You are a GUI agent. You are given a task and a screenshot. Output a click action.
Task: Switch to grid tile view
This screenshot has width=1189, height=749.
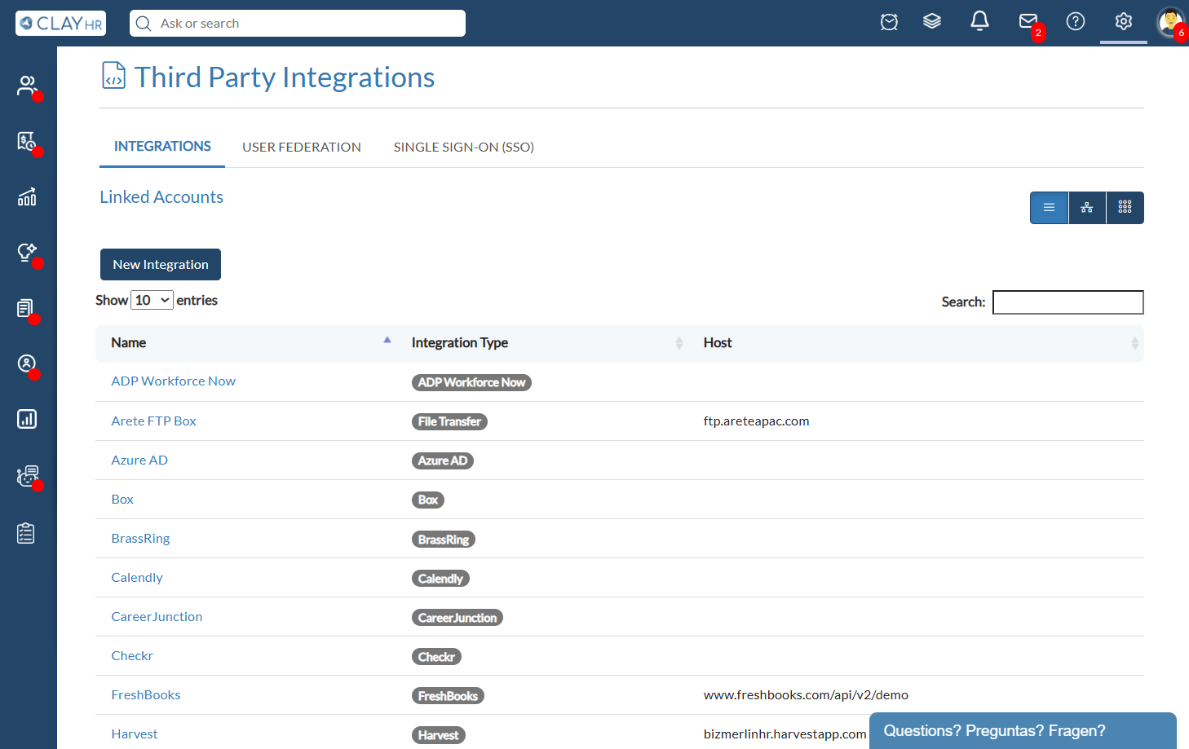1125,208
